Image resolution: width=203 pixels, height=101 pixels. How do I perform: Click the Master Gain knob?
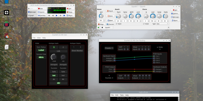tap(100, 16)
